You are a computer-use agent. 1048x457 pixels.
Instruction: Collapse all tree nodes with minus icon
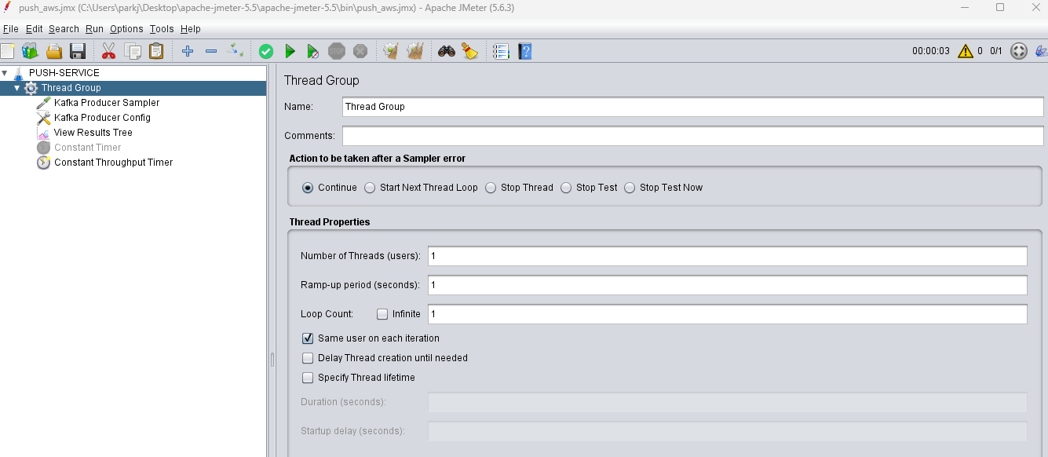(211, 51)
